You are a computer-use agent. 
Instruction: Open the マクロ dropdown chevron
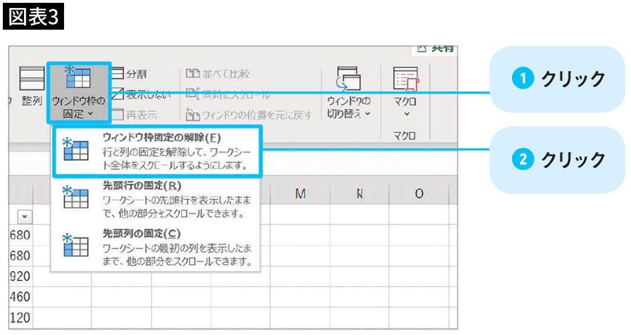[x=406, y=114]
